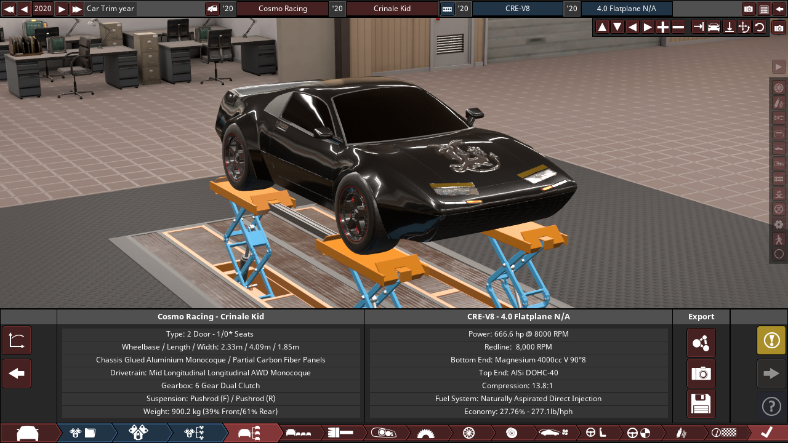Toggle drivetrain icon in side panel
Image resolution: width=788 pixels, height=443 pixels.
(779, 118)
